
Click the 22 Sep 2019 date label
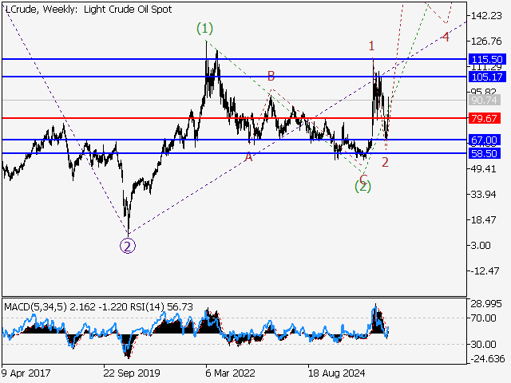tap(132, 373)
